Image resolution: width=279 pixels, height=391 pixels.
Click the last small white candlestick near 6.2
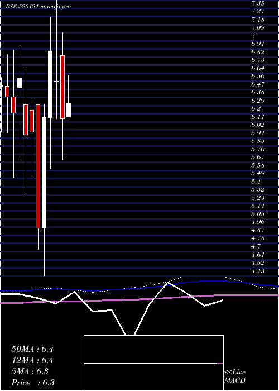click(x=69, y=110)
